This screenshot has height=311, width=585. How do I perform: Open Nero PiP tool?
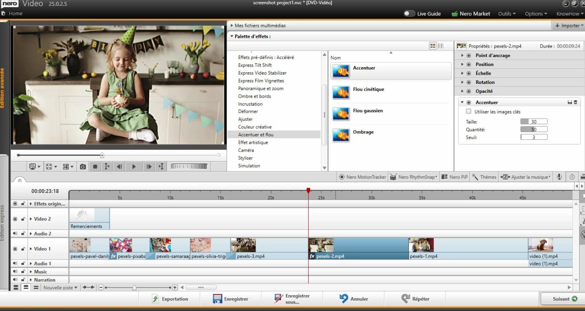[454, 177]
